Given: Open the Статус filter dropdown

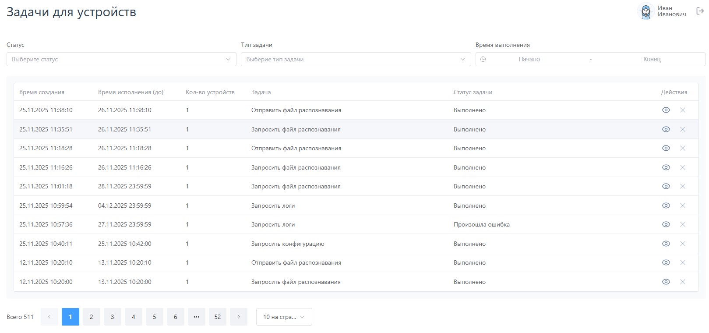Looking at the screenshot, I should click(121, 59).
